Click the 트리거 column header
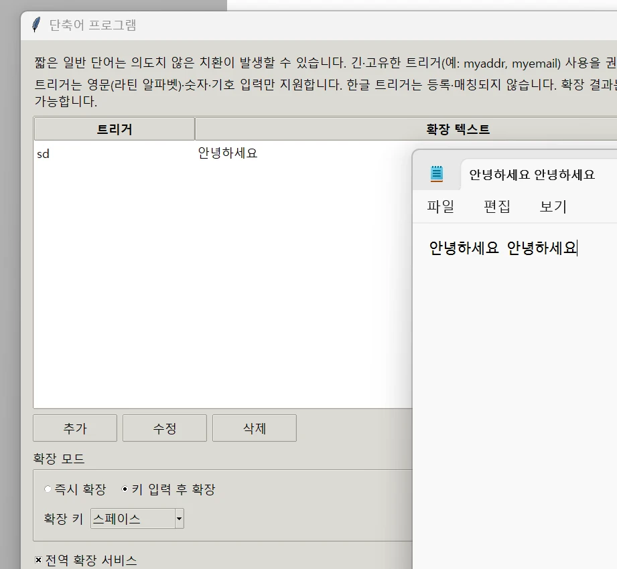 pyautogui.click(x=115, y=129)
